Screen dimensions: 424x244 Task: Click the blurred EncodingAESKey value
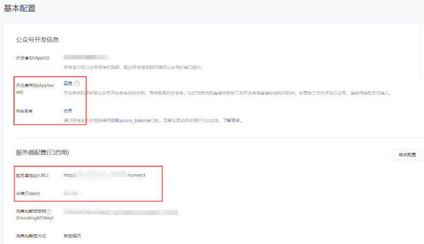click(123, 212)
